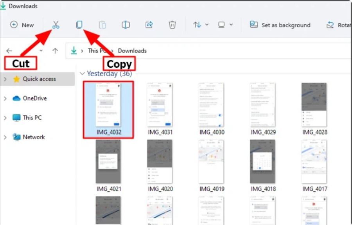Expand the Quick access tree node
352x225 pixels.
pyautogui.click(x=5, y=79)
